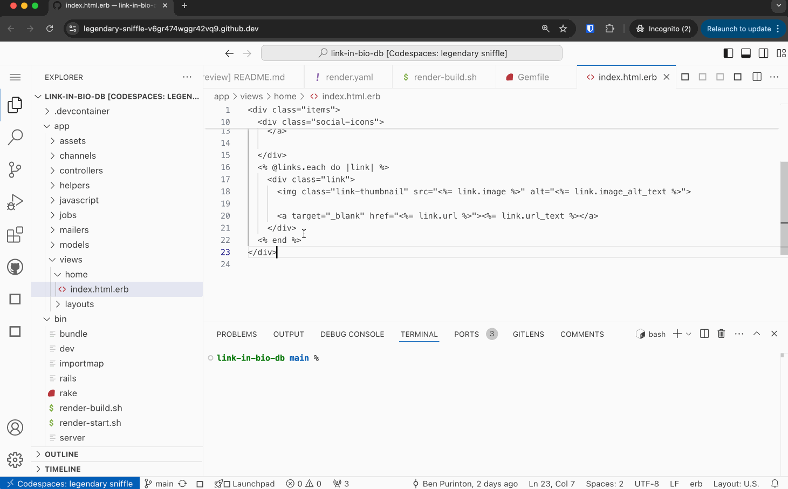788x489 pixels.
Task: Open Customize Layout options
Action: tap(781, 53)
